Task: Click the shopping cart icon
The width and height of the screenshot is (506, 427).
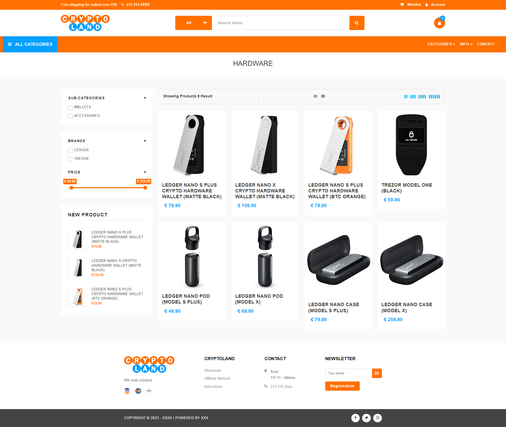Action: [439, 23]
